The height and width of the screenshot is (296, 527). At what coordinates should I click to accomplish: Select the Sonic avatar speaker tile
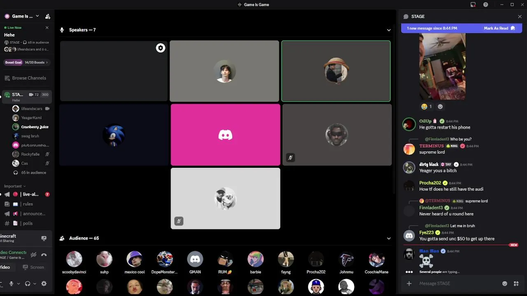pyautogui.click(x=114, y=134)
